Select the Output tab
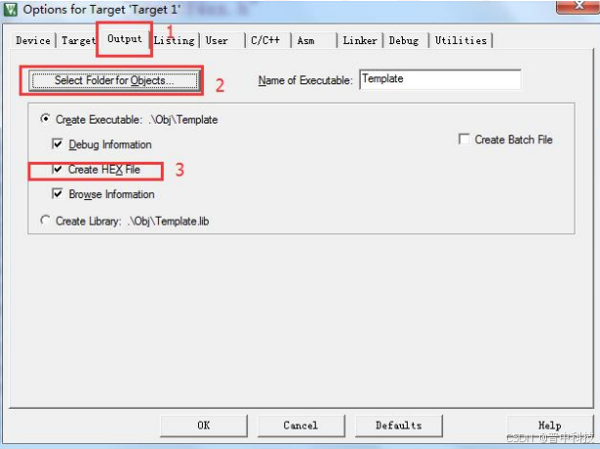This screenshot has width=600, height=449. [x=125, y=39]
